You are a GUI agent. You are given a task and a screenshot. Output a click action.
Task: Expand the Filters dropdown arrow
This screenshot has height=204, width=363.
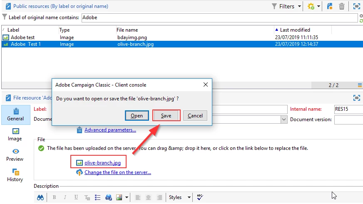tap(299, 6)
